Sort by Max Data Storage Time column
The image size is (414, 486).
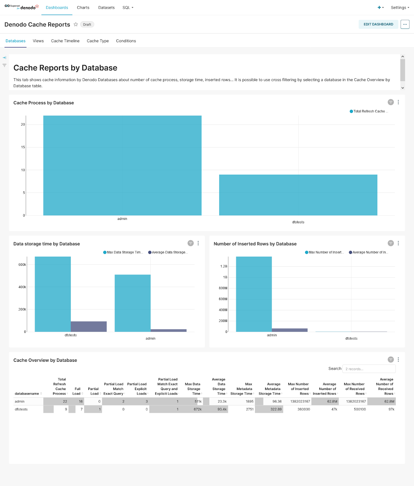193,389
